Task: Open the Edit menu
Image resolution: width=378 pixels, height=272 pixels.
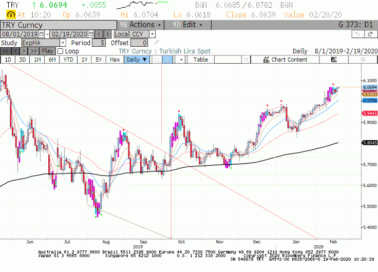Action: [x=188, y=25]
